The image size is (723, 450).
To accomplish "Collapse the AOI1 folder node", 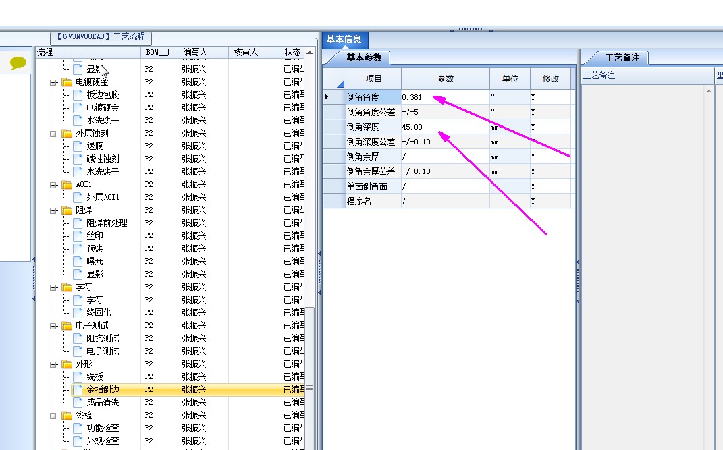I will (53, 185).
